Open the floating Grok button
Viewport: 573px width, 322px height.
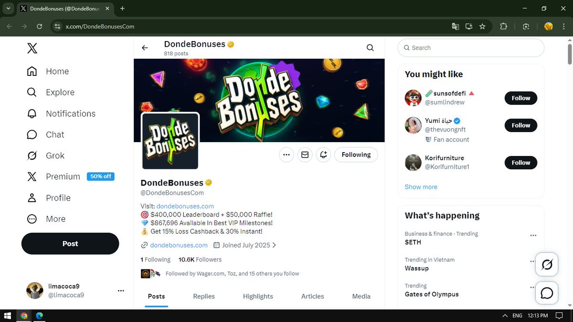[547, 264]
